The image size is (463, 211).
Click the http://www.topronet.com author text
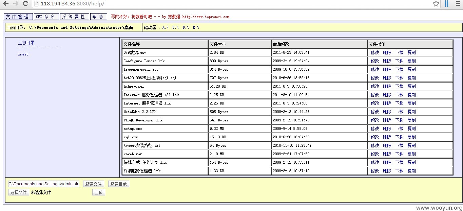pyautogui.click(x=206, y=17)
